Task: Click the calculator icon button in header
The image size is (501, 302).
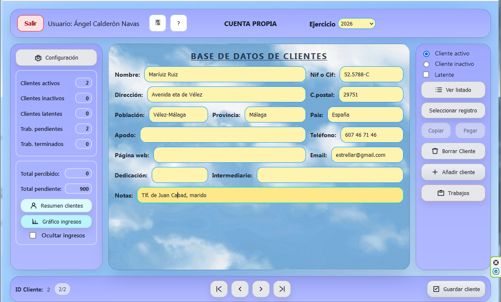Action: [x=158, y=23]
